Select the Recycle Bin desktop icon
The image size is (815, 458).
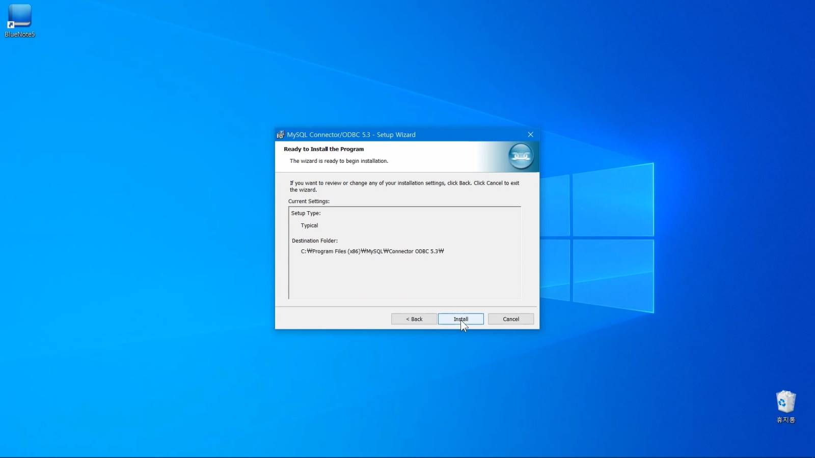[x=785, y=407]
